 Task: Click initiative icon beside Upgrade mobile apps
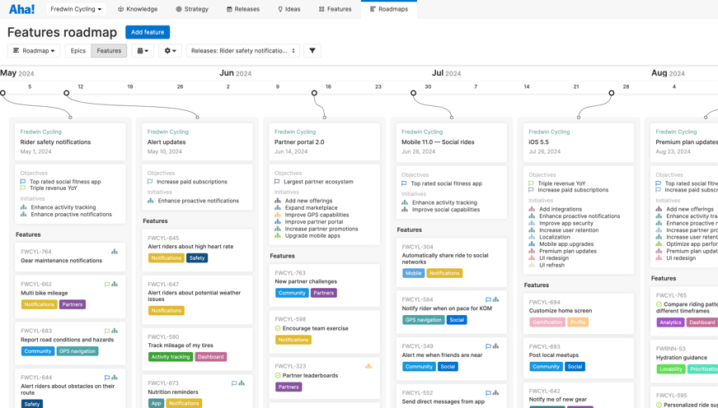tap(278, 236)
